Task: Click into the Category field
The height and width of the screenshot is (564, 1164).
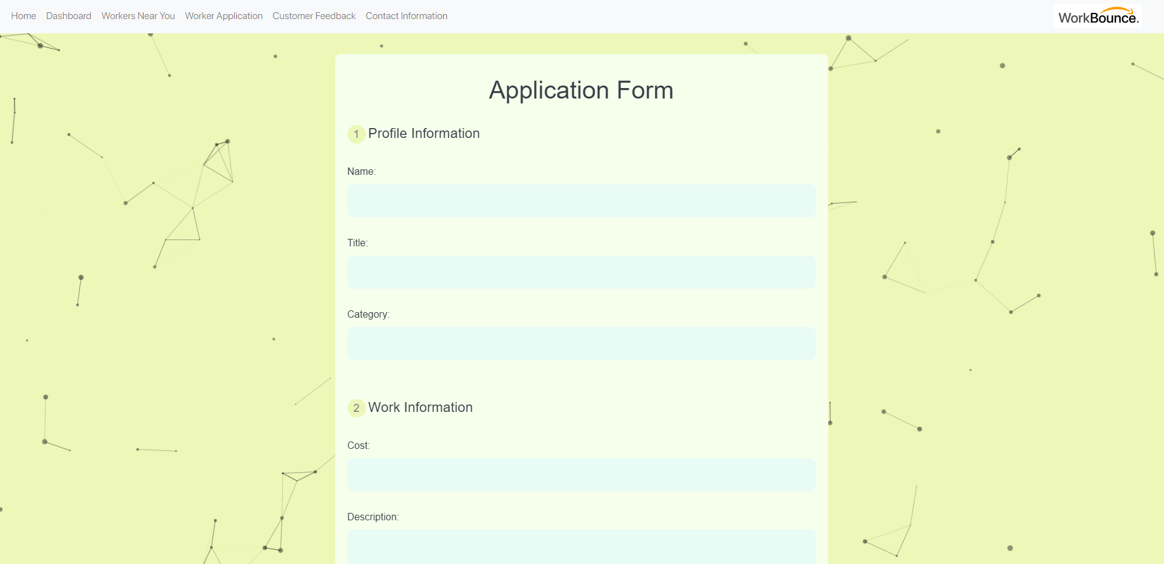Action: [x=581, y=344]
